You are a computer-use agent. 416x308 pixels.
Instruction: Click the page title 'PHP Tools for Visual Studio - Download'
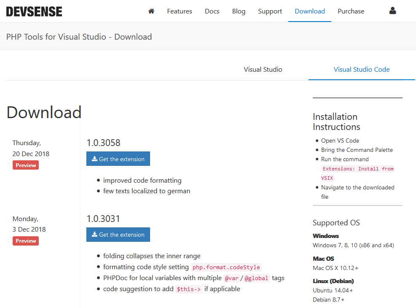tap(79, 37)
